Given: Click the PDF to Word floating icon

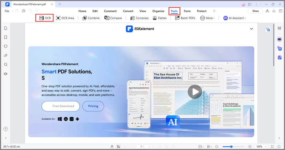Looking at the screenshot, I should pyautogui.click(x=268, y=29).
